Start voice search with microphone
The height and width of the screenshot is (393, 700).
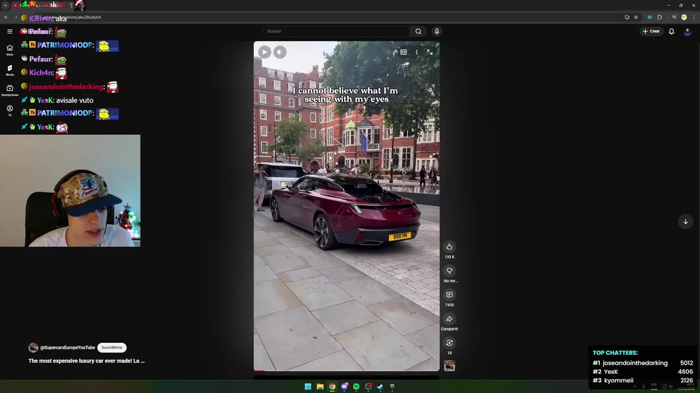pyautogui.click(x=436, y=31)
